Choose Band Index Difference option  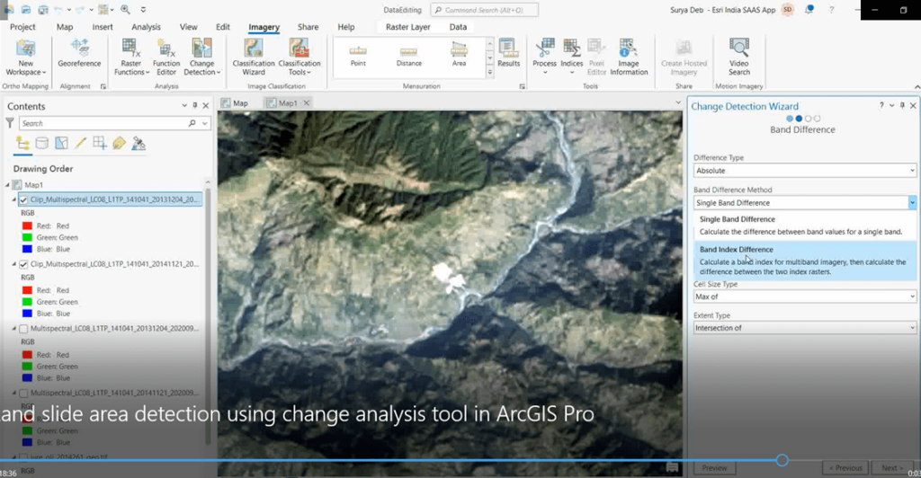[x=805, y=260]
